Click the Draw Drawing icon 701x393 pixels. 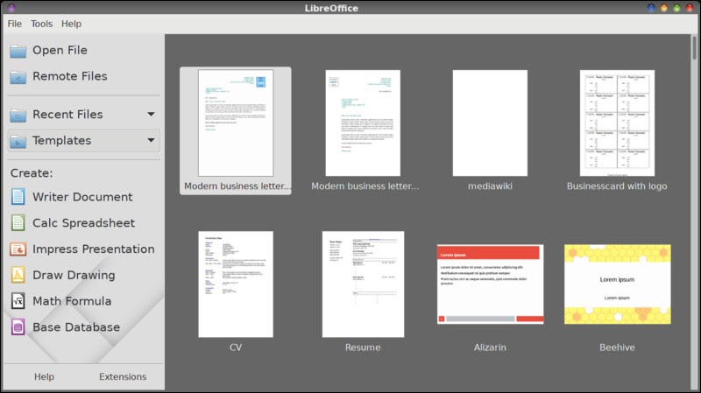18,275
